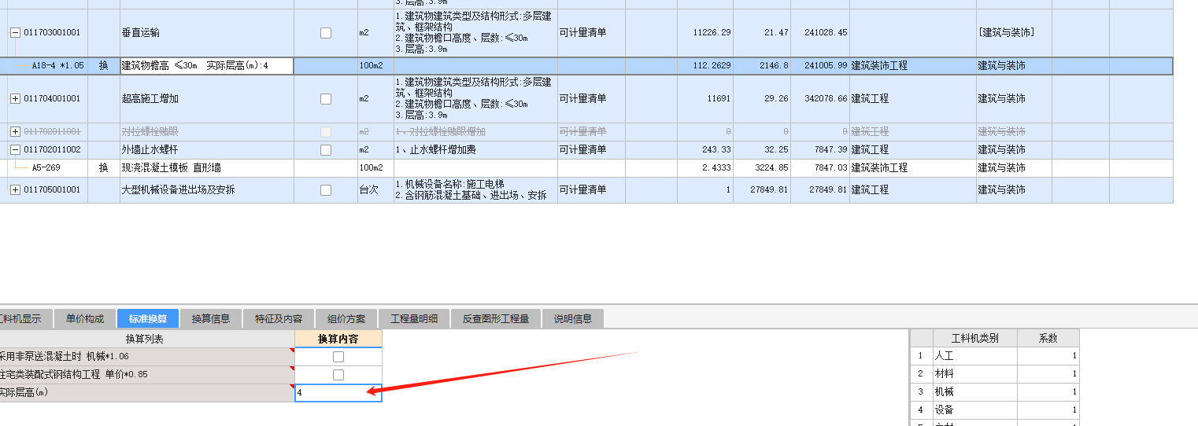Click the 垂直运输 item name
The width and height of the screenshot is (1198, 426).
(x=141, y=33)
